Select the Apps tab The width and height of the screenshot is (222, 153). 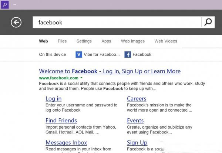[106, 41]
